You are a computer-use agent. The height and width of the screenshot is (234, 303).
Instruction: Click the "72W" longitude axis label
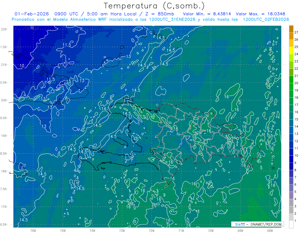(x=151, y=231)
